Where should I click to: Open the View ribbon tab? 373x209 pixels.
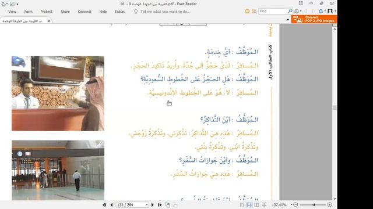pos(12,12)
